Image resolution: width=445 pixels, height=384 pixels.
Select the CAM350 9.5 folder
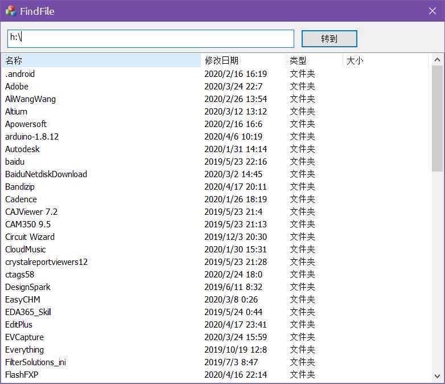coord(28,224)
